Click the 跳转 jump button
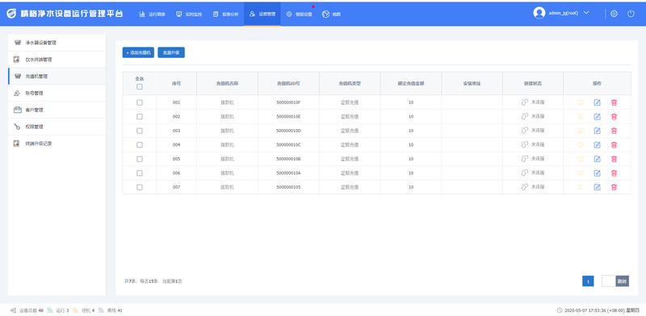646x316 pixels. pos(622,281)
